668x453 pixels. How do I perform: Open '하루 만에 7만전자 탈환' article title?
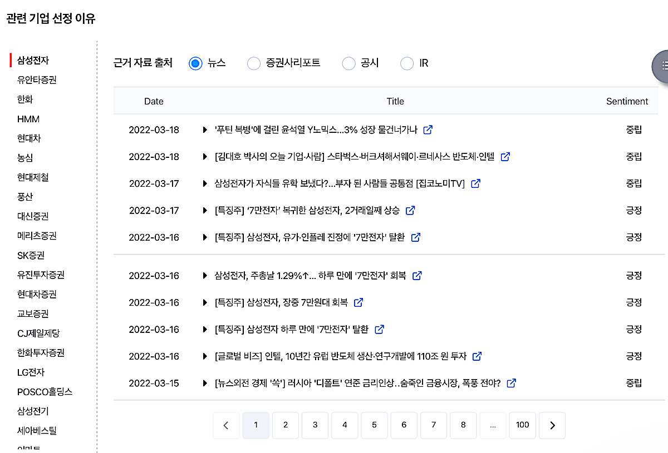tap(292, 330)
